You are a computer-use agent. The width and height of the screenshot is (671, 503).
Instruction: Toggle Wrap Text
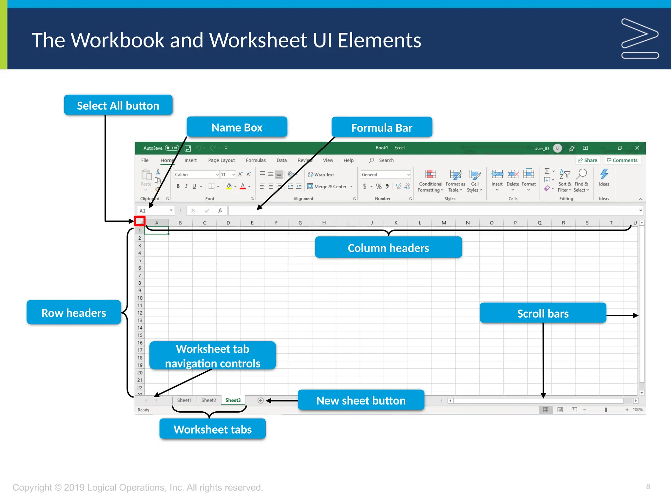321,175
